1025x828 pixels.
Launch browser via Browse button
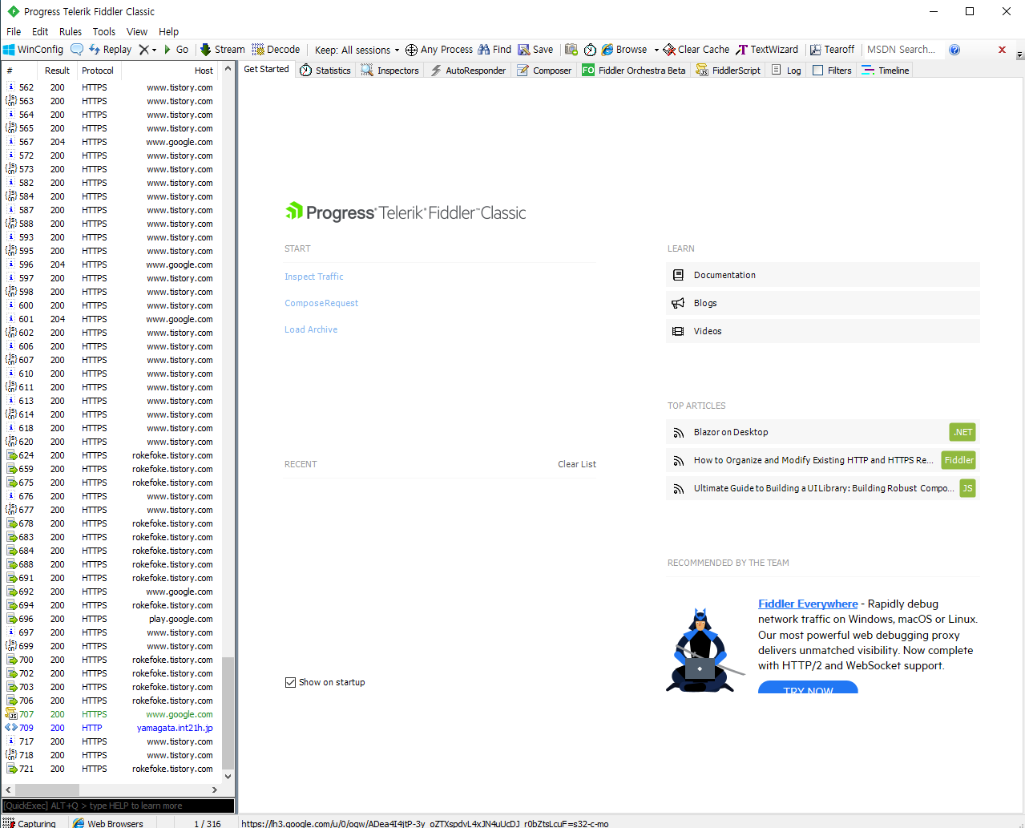click(x=624, y=50)
